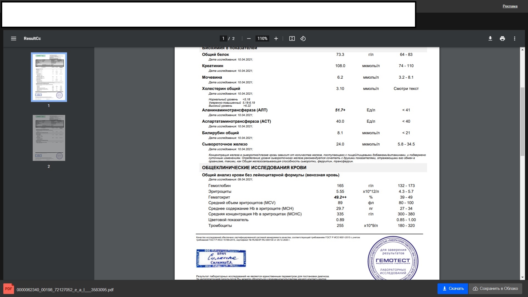
Task: Open page 2 thumbnail
Action: pyautogui.click(x=49, y=138)
